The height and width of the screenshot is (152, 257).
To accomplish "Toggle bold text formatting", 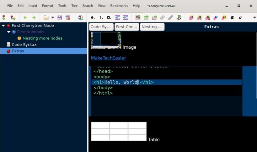I will [232, 18].
